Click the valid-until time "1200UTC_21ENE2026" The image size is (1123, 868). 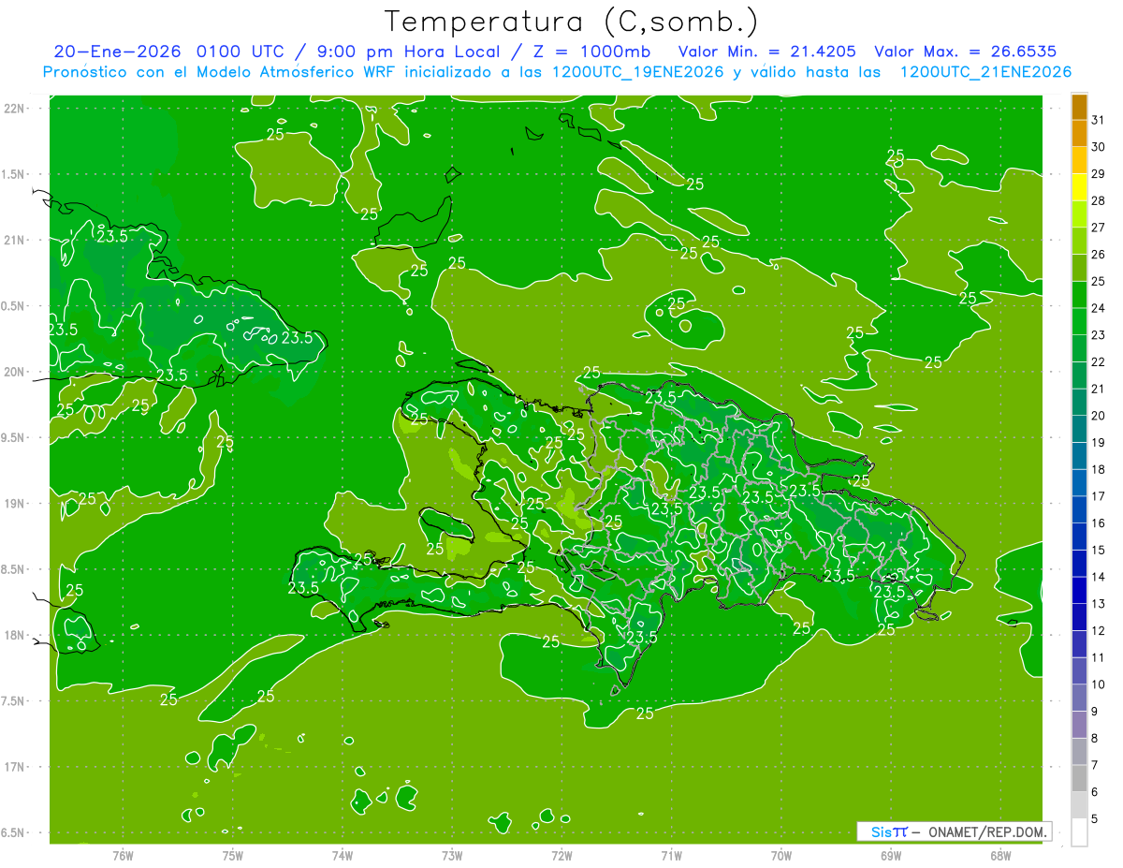[985, 72]
